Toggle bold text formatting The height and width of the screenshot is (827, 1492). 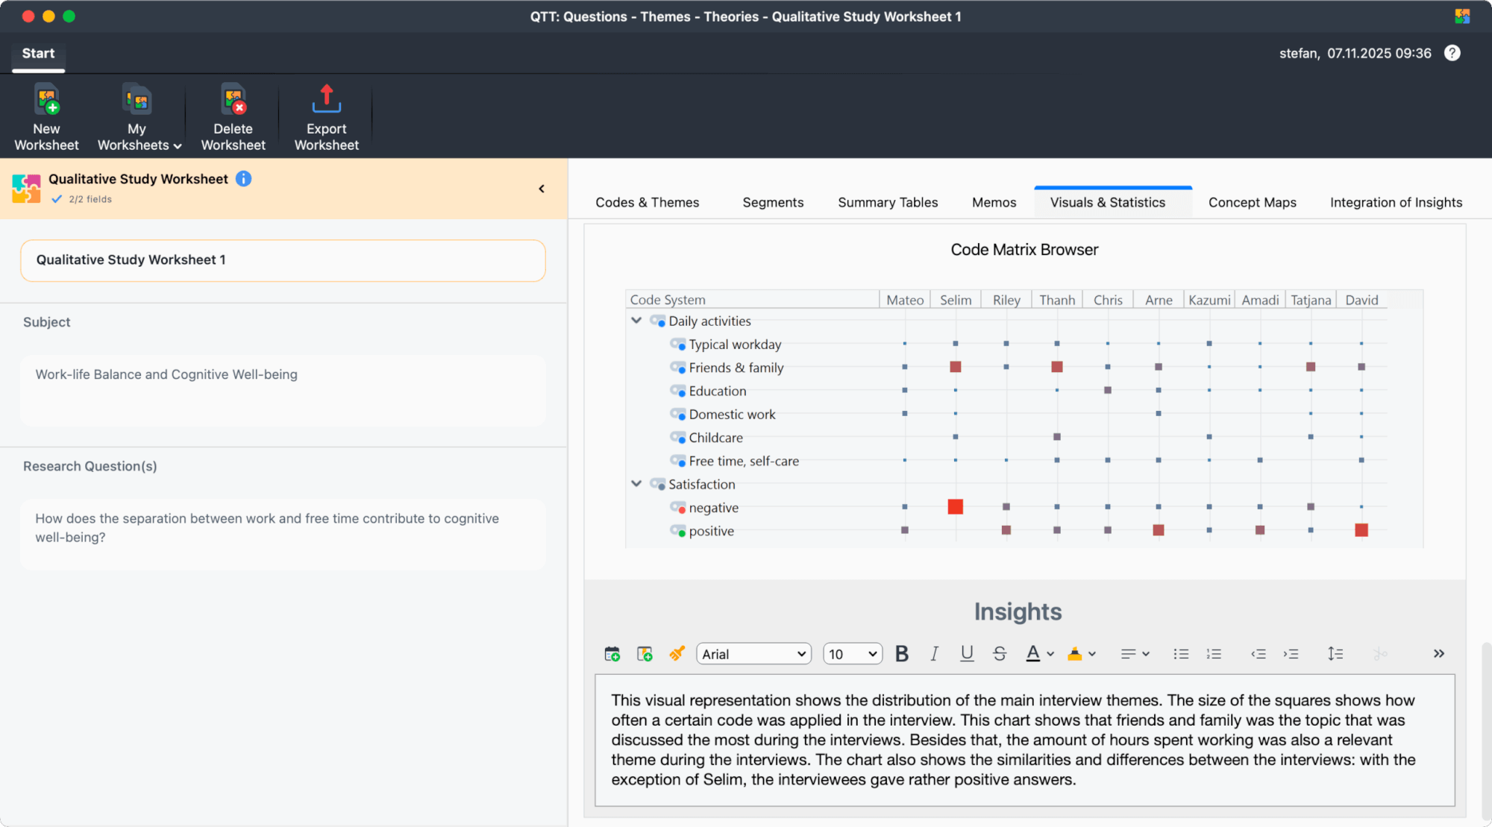pyautogui.click(x=901, y=654)
